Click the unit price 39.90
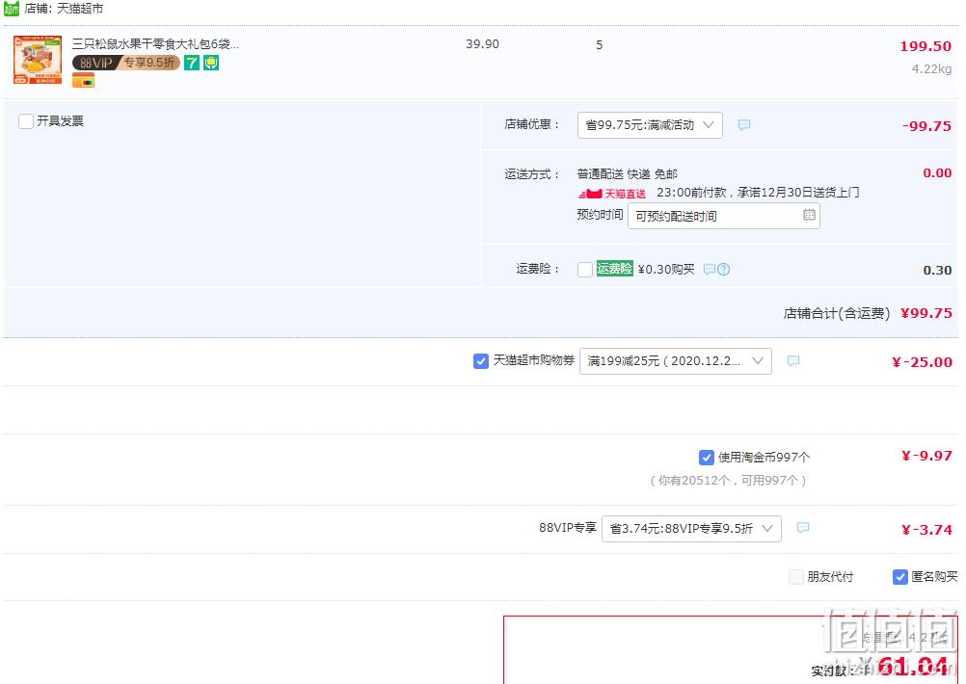This screenshot has width=966, height=684. [x=482, y=44]
